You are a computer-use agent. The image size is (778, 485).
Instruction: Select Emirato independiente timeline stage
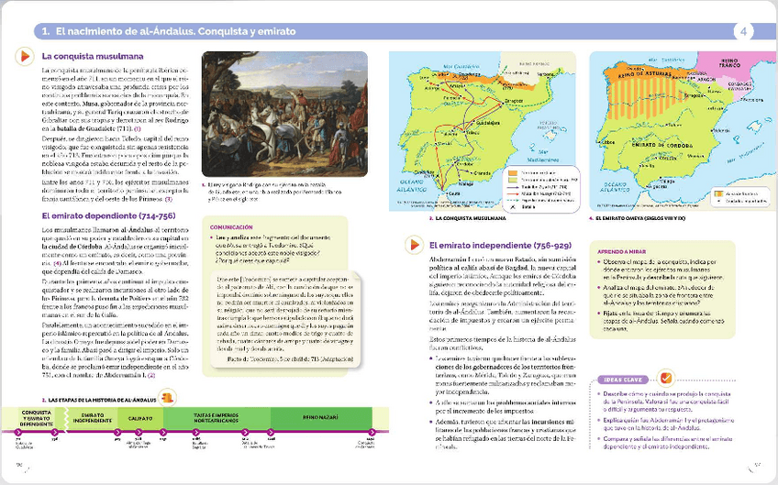(91, 417)
